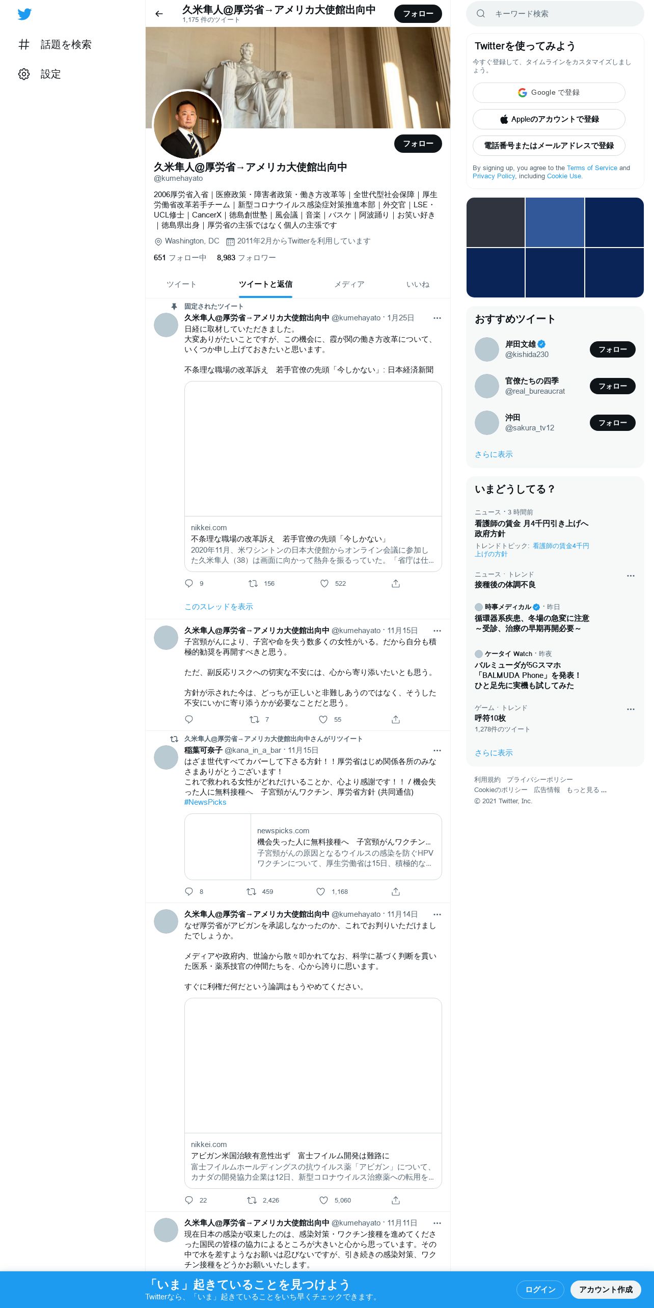This screenshot has width=654, height=1308.
Task: Open nikkei.com アビガン article card
Action: coord(313,1093)
